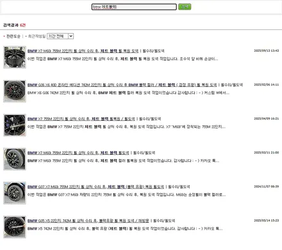
Task: Click 휠수리/휠도색 category on the 2025/09/13 result
Action: [153, 51]
